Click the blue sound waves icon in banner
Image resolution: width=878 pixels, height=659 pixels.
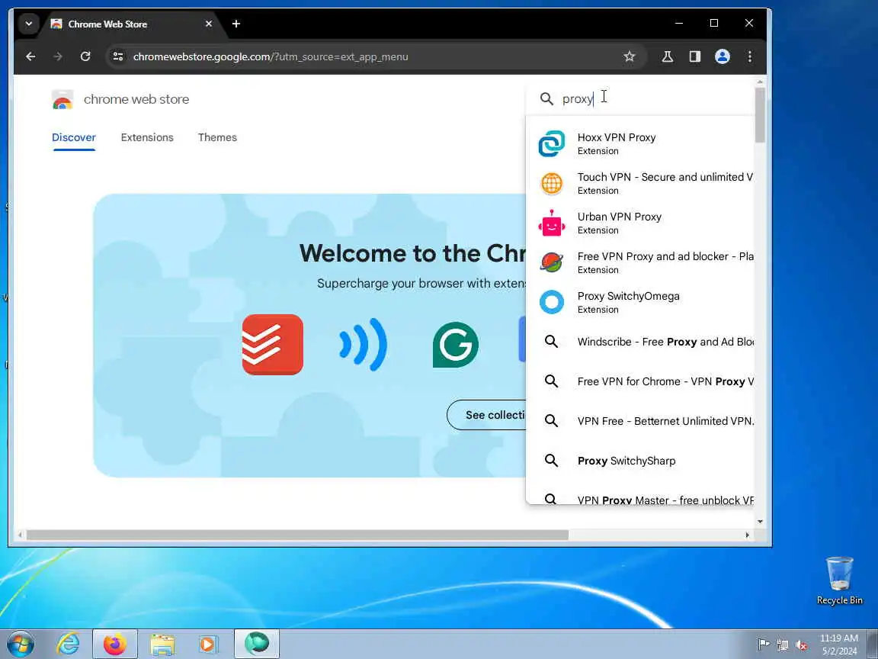click(364, 345)
